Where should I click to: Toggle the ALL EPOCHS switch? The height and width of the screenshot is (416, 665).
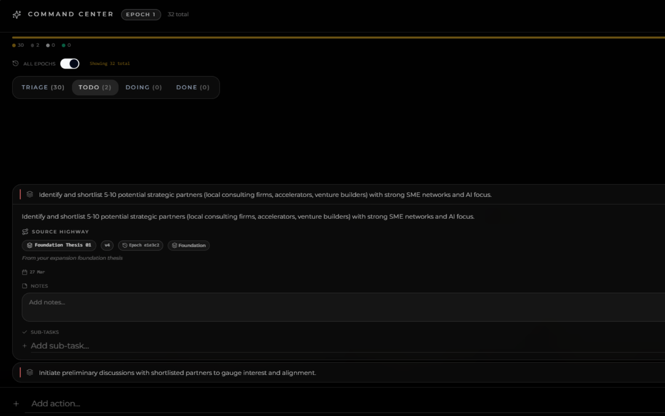(70, 64)
